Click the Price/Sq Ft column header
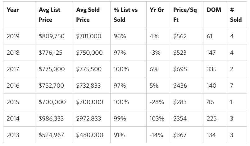This screenshot has width=250, height=146. coord(185,15)
